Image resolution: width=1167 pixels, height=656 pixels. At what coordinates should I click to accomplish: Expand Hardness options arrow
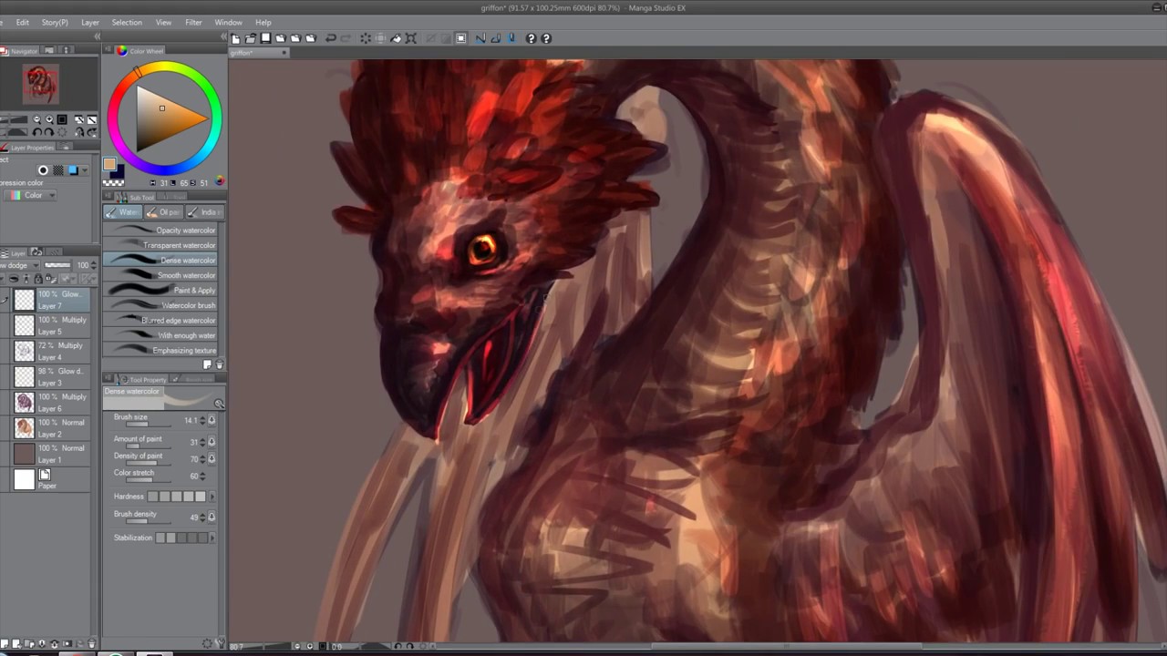click(x=212, y=497)
